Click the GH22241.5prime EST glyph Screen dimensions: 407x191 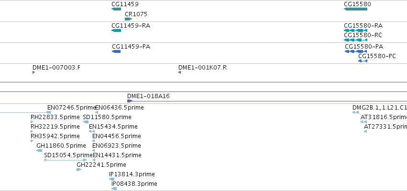[x=79, y=170]
